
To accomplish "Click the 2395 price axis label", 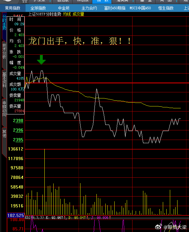I will click(x=18, y=140).
